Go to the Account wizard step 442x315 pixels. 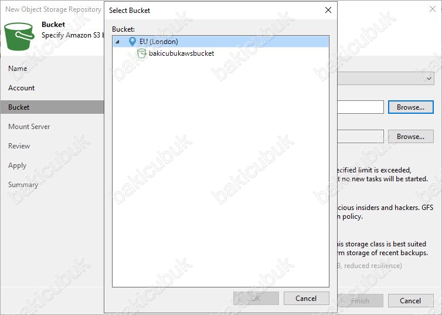[22, 88]
